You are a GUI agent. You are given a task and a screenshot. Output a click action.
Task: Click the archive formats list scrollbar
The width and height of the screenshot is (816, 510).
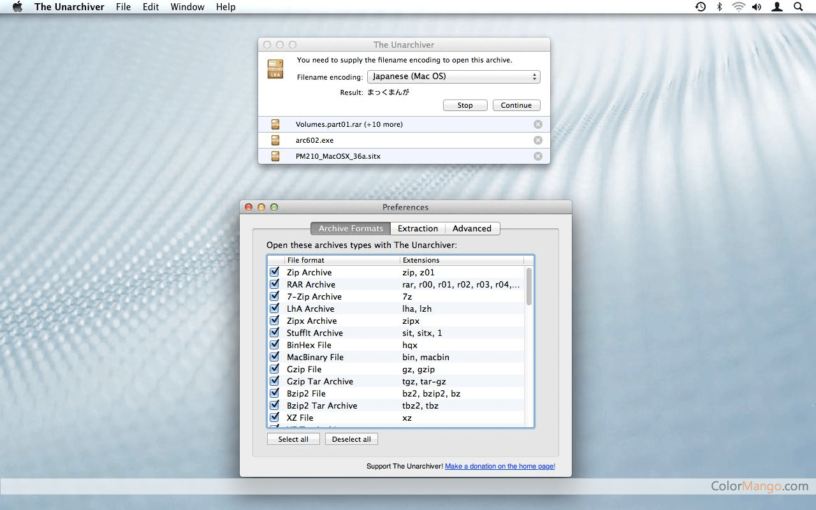click(x=529, y=287)
